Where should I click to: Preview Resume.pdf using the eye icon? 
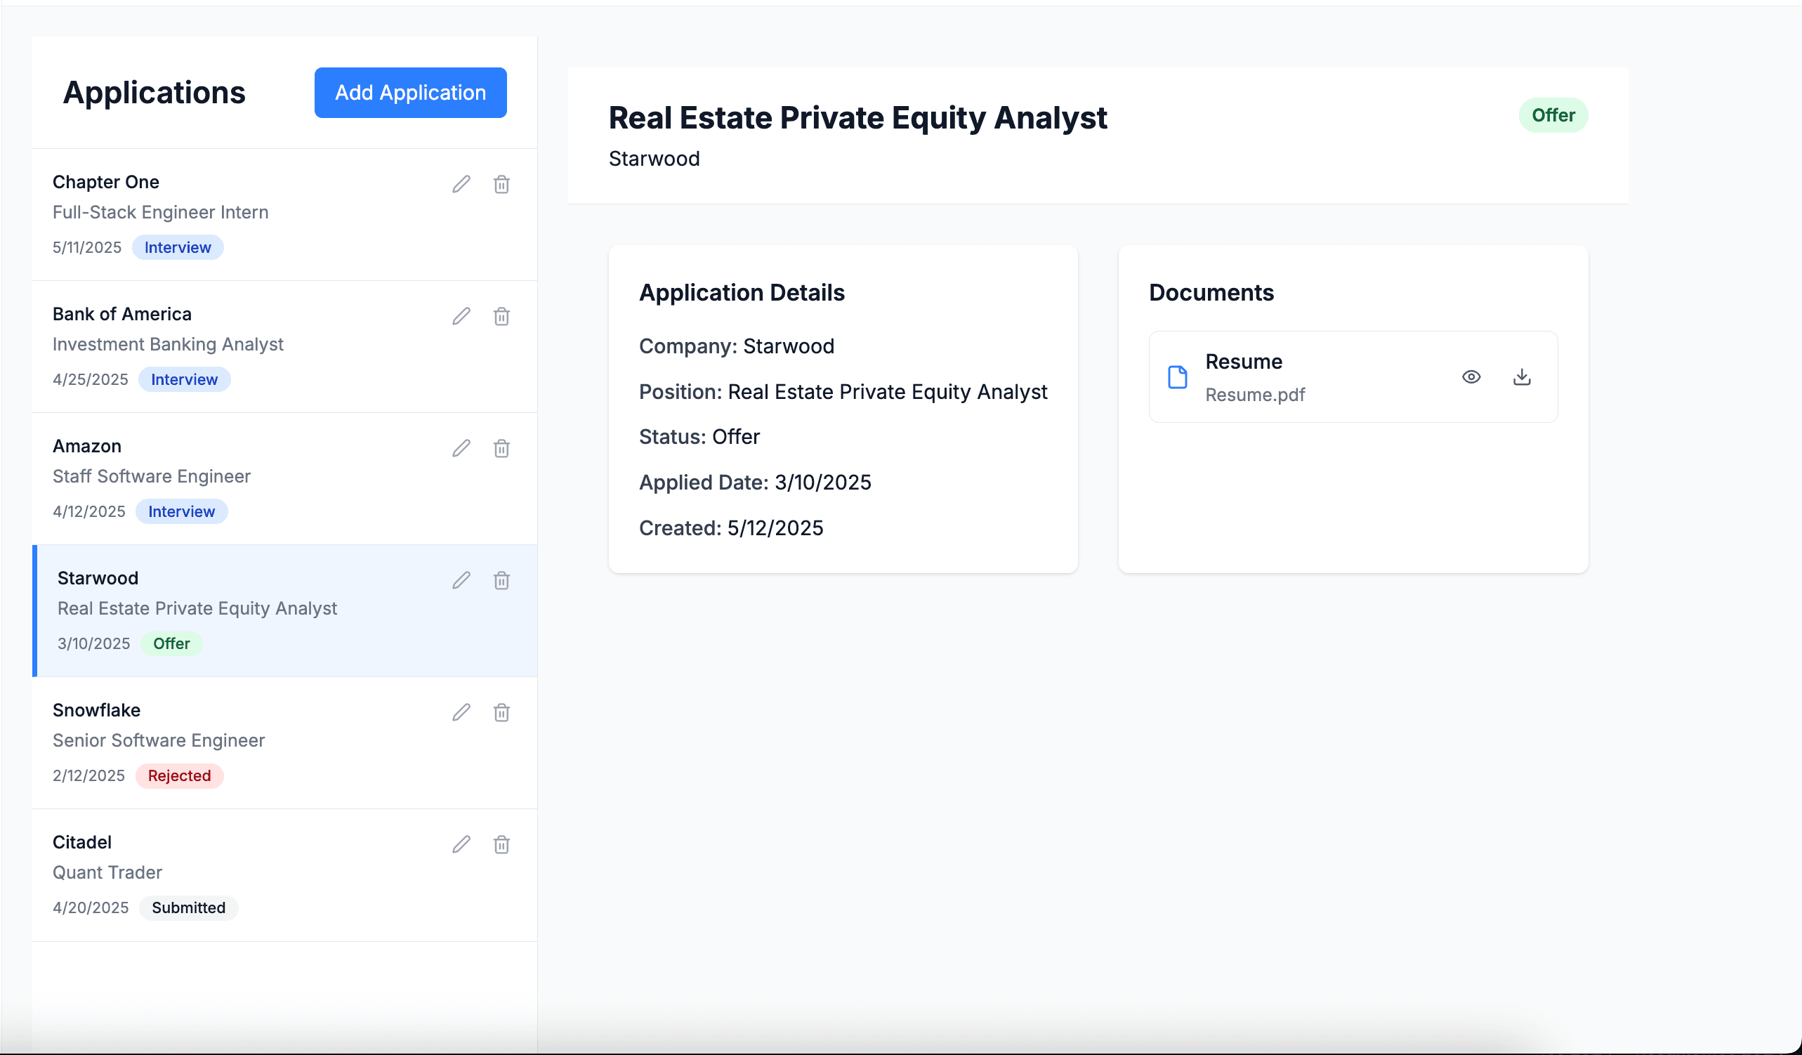[1471, 377]
